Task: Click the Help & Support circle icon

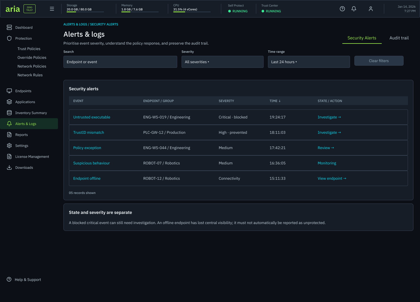Action: [x=9, y=279]
